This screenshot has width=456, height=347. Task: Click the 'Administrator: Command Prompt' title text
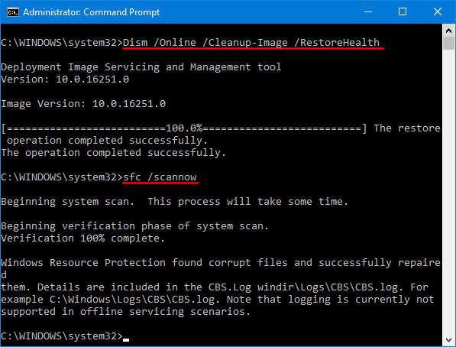point(92,12)
